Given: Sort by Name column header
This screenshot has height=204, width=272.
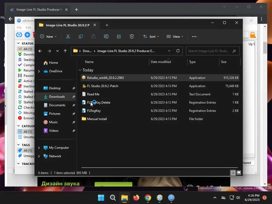Looking at the screenshot, I should 89,62.
